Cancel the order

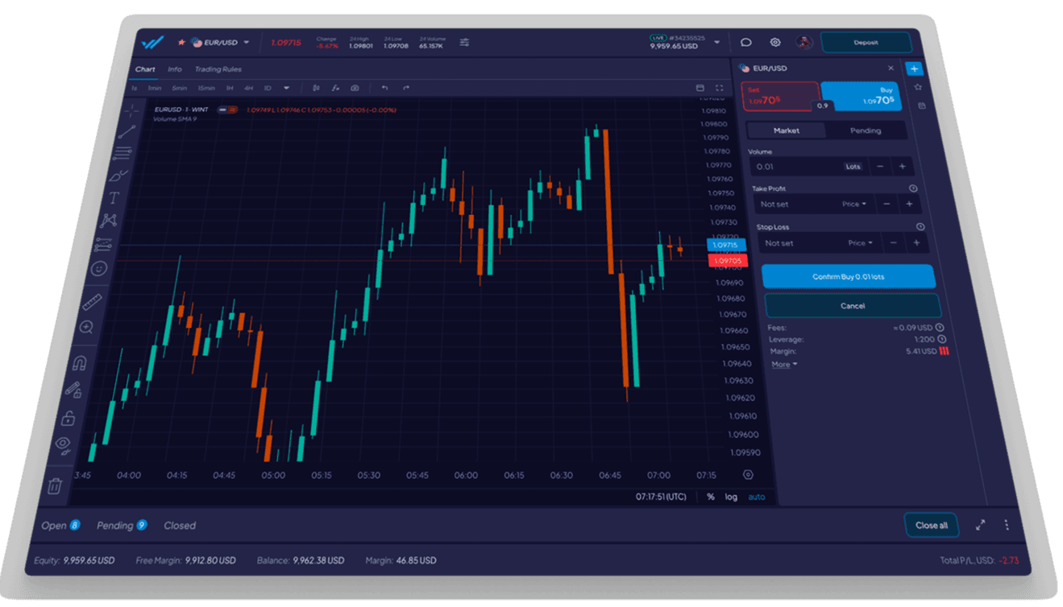point(853,306)
